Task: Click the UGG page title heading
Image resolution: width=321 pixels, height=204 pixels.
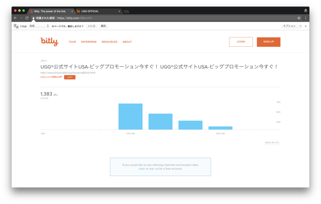Action: 159,67
